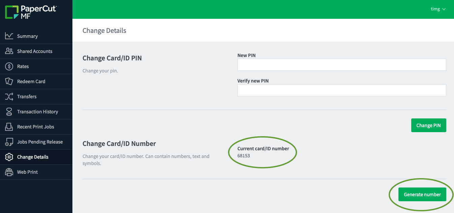Click the Recent Print Jobs tray icon
Viewport: 454px width, 213px height.
tap(9, 127)
